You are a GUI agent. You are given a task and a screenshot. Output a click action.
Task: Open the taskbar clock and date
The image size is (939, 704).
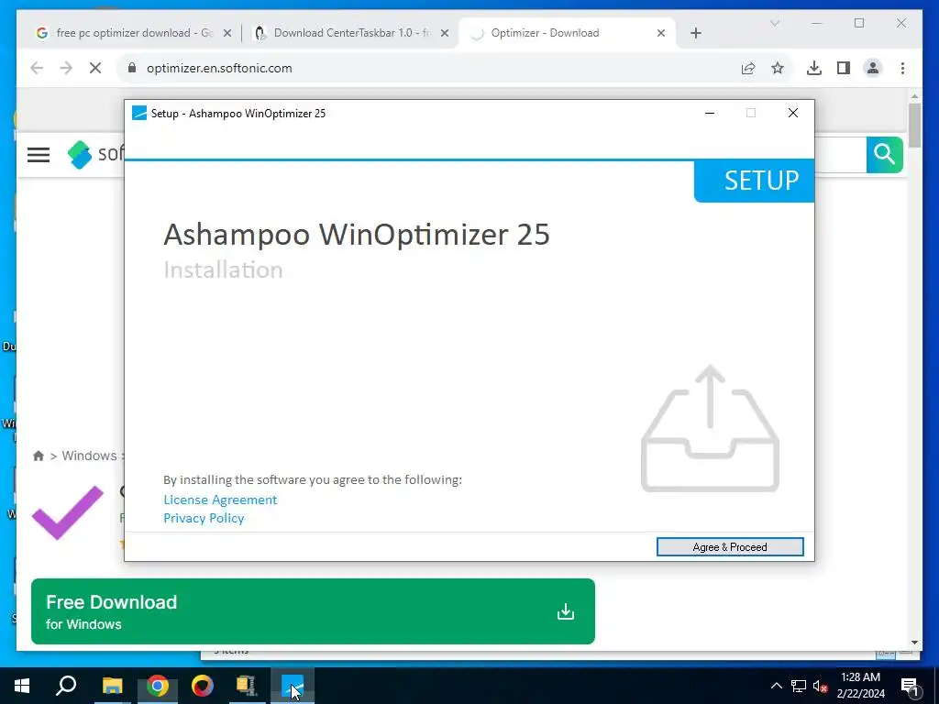[861, 686]
